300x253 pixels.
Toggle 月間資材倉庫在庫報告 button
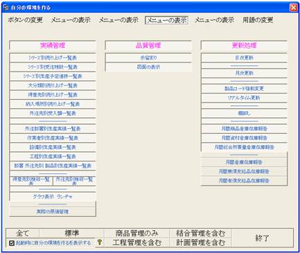[244, 138]
